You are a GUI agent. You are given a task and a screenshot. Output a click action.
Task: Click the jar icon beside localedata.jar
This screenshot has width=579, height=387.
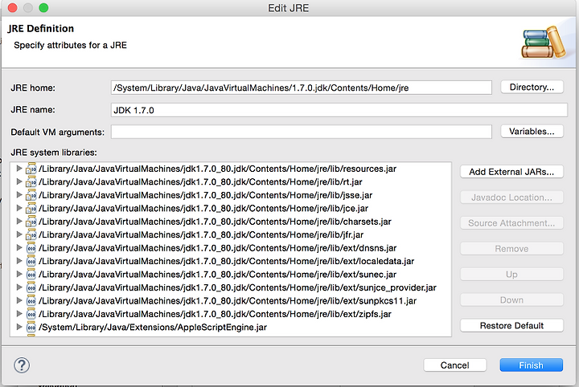31,261
